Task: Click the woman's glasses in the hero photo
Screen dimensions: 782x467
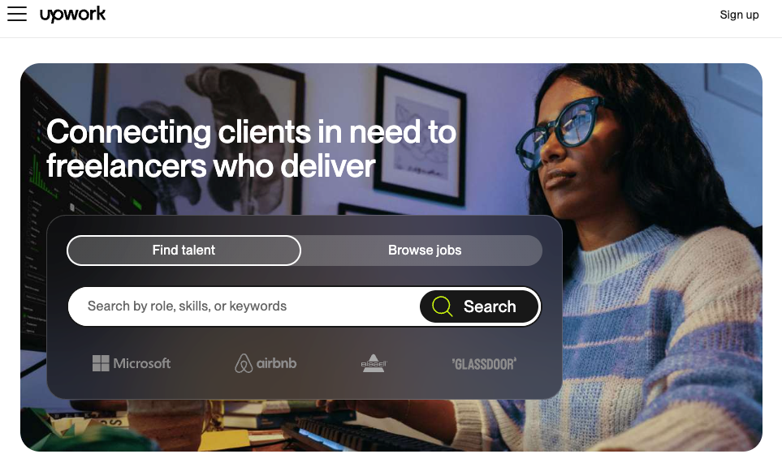Action: 558,131
